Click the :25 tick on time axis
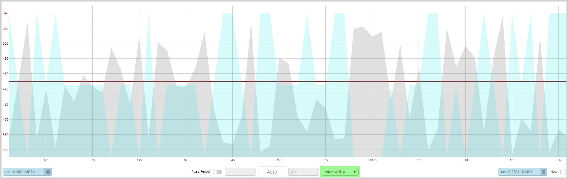Image resolution: width=568 pixels, height=179 pixels. tap(46, 160)
